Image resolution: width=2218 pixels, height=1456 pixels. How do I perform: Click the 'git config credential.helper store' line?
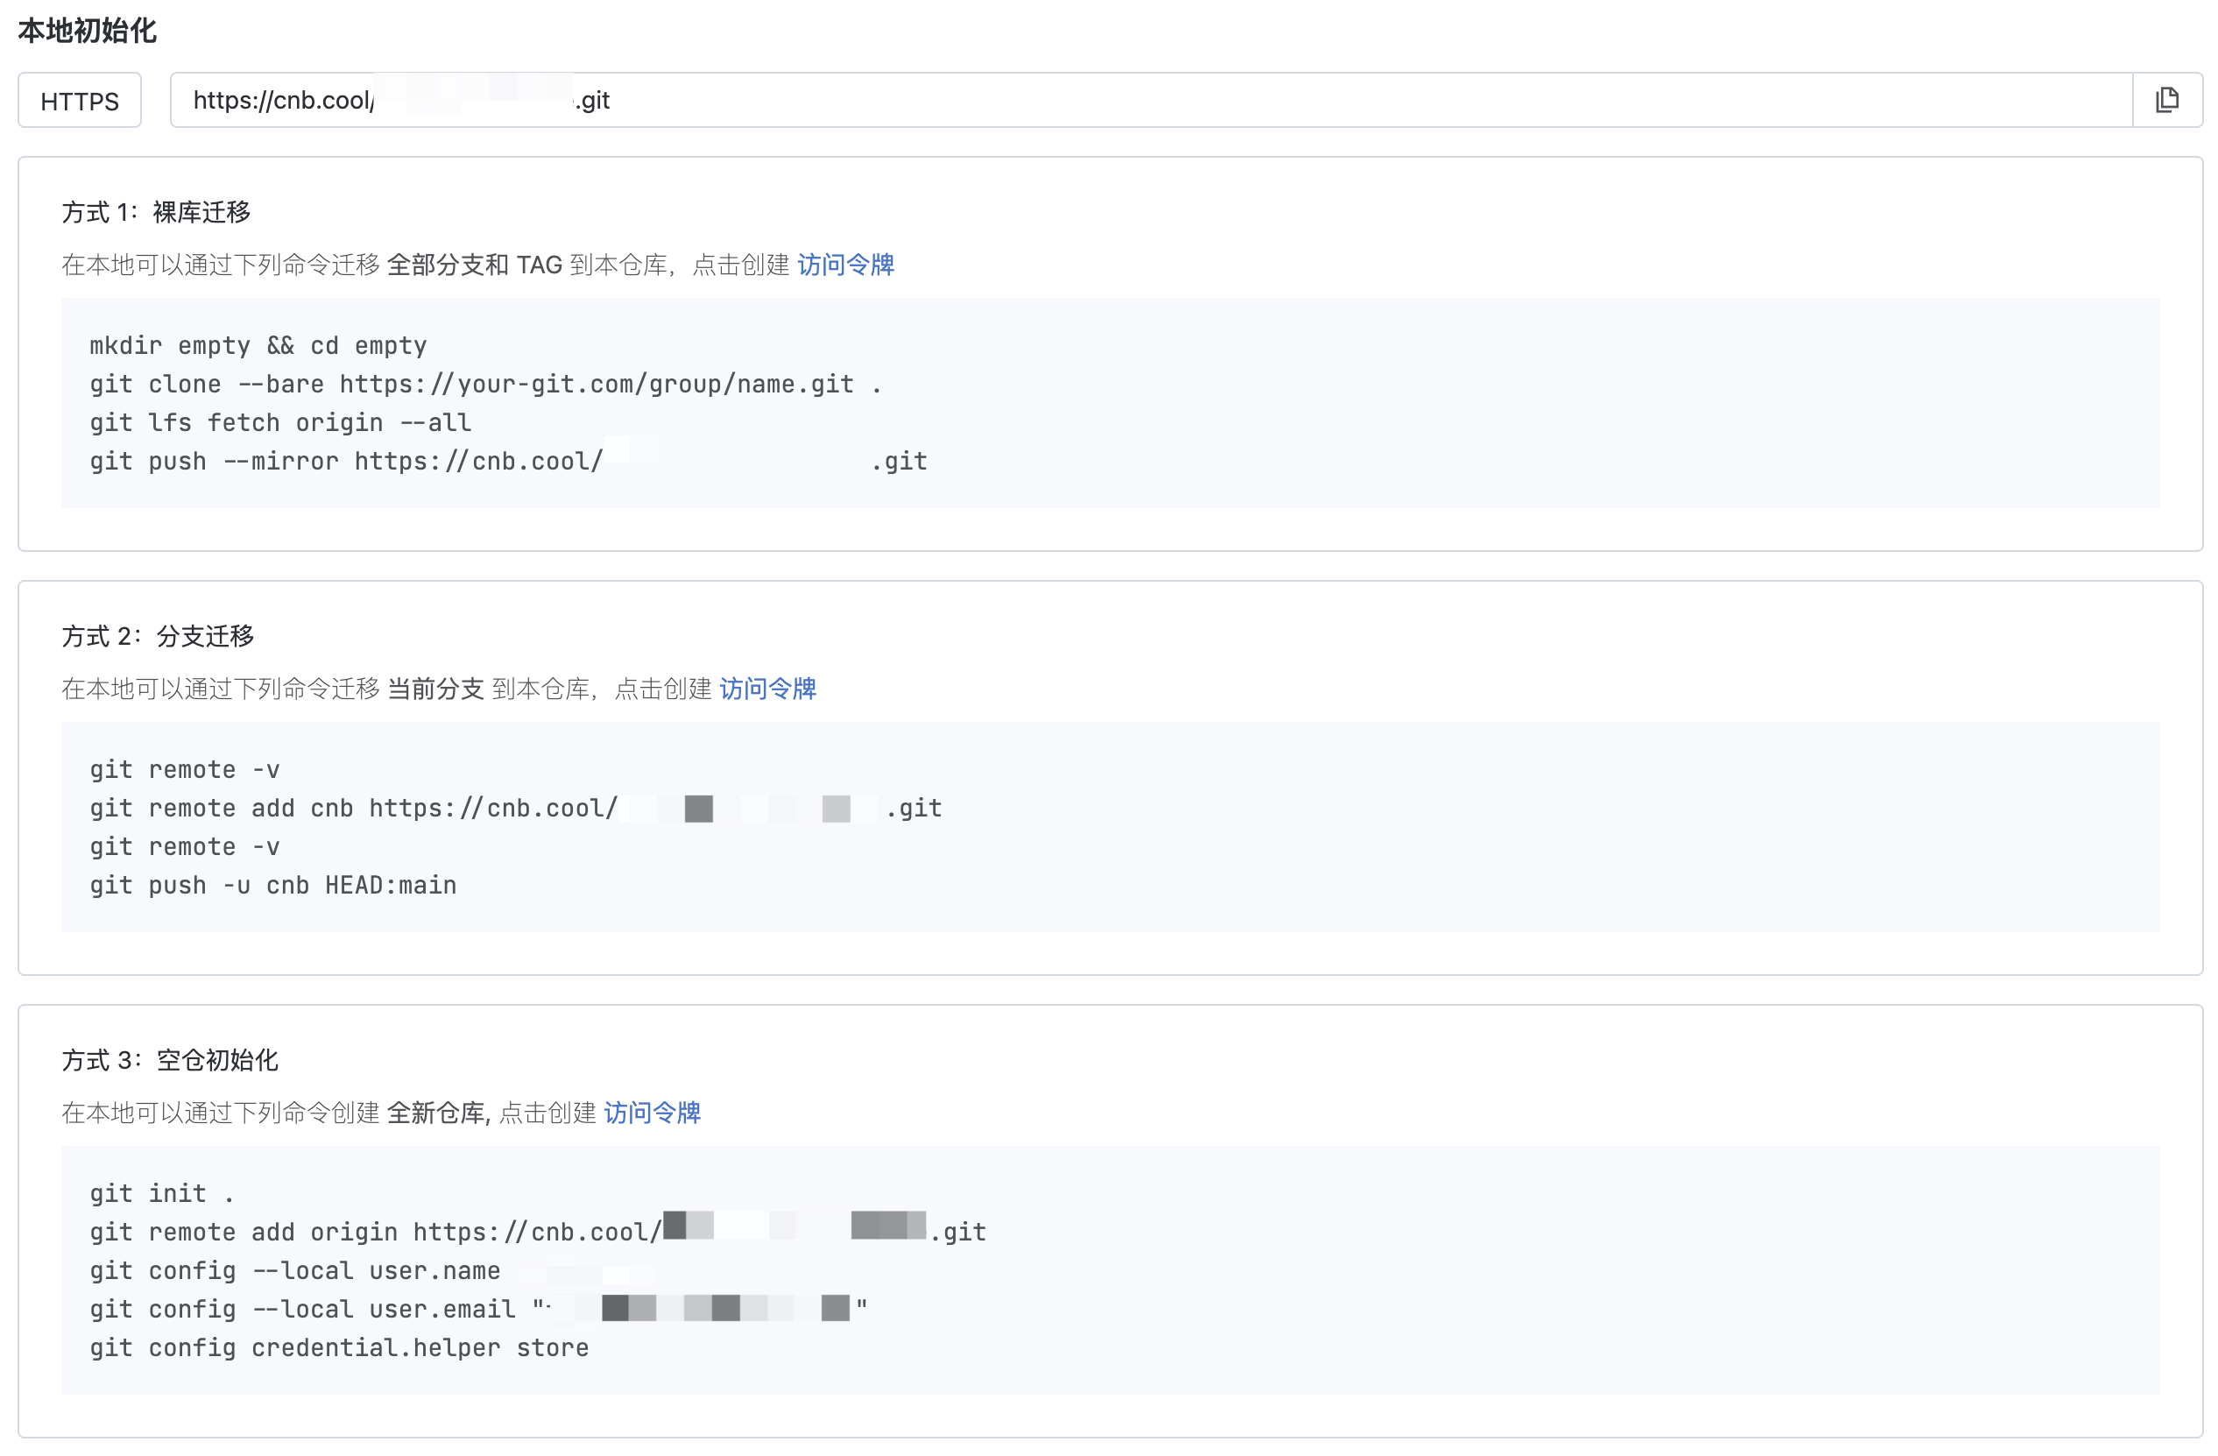[x=339, y=1348]
